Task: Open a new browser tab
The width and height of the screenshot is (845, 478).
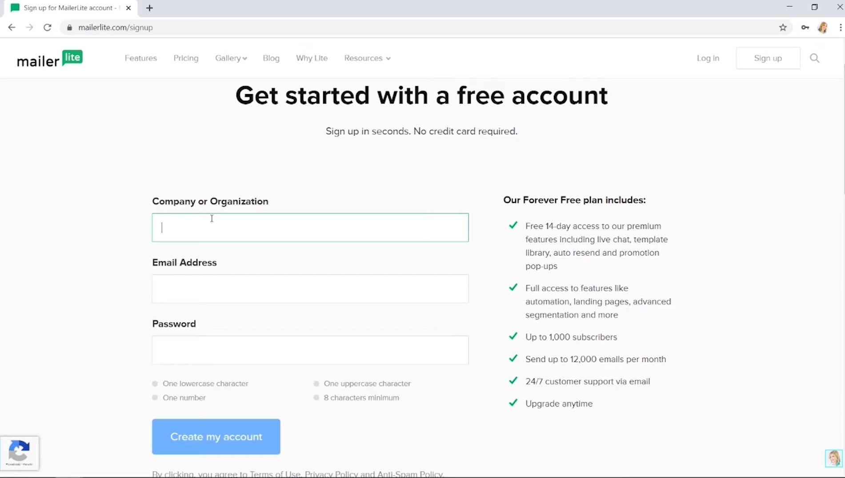Action: pyautogui.click(x=149, y=8)
